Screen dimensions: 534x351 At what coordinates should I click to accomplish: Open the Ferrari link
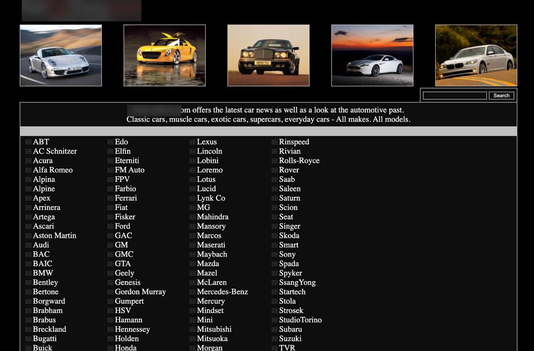(126, 198)
